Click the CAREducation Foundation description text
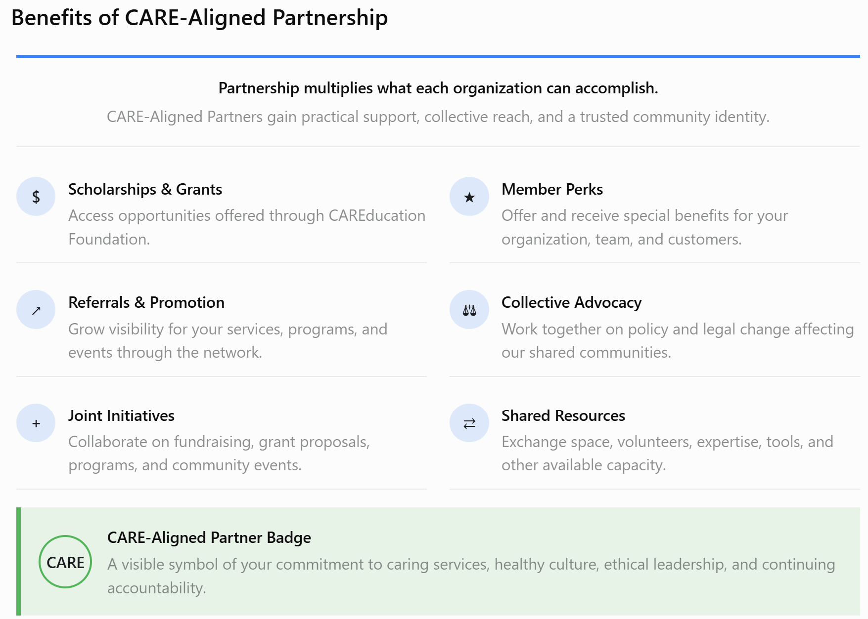The width and height of the screenshot is (868, 619). tap(247, 227)
